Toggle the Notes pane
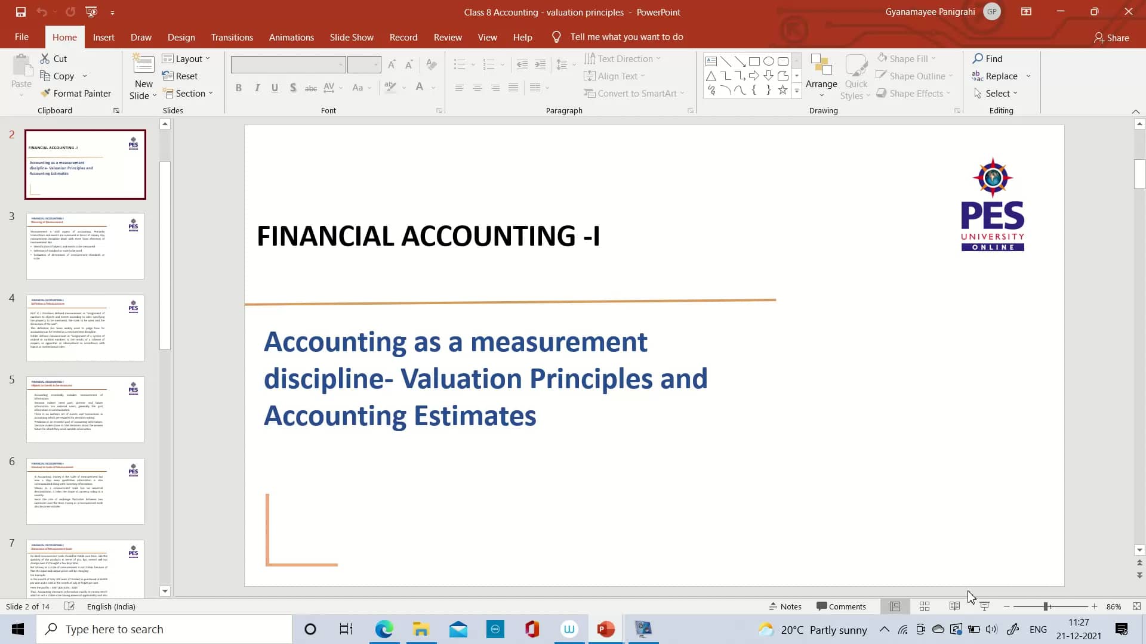The image size is (1146, 644). click(x=785, y=606)
